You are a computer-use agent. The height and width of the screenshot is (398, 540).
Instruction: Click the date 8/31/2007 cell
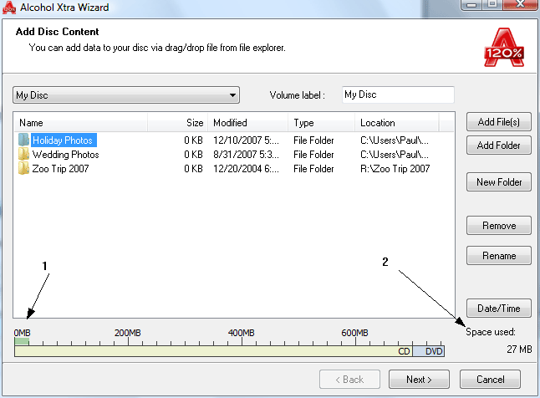click(x=246, y=155)
